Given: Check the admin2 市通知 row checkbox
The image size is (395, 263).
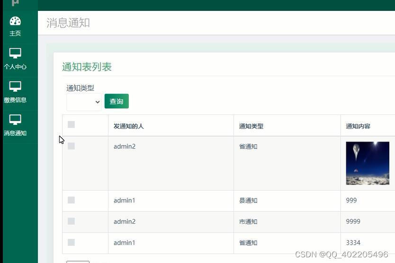Looking at the screenshot, I should [72, 221].
